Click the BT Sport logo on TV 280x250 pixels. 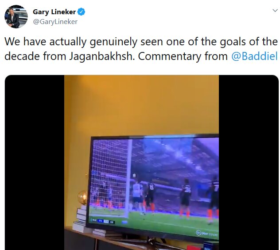206,234
